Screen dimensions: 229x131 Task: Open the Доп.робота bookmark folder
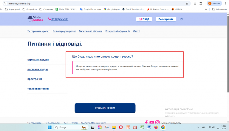coord(30,9)
